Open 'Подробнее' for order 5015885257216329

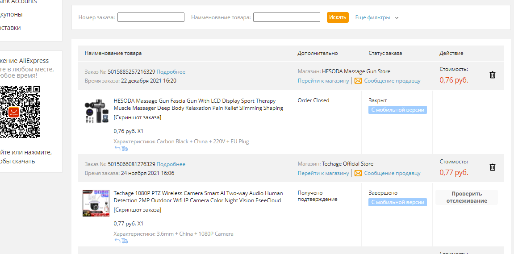point(171,72)
